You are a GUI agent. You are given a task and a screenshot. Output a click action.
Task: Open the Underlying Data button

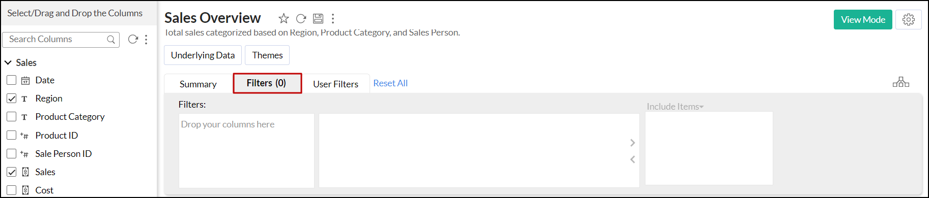click(x=203, y=55)
